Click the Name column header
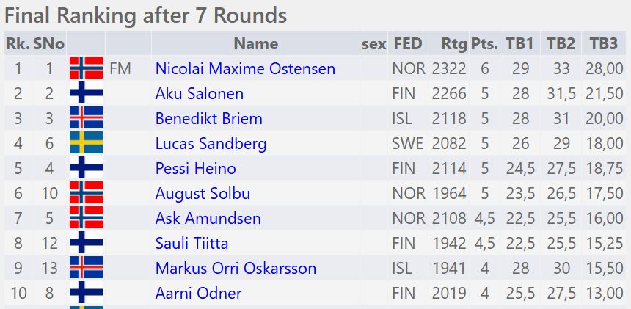 (x=256, y=44)
